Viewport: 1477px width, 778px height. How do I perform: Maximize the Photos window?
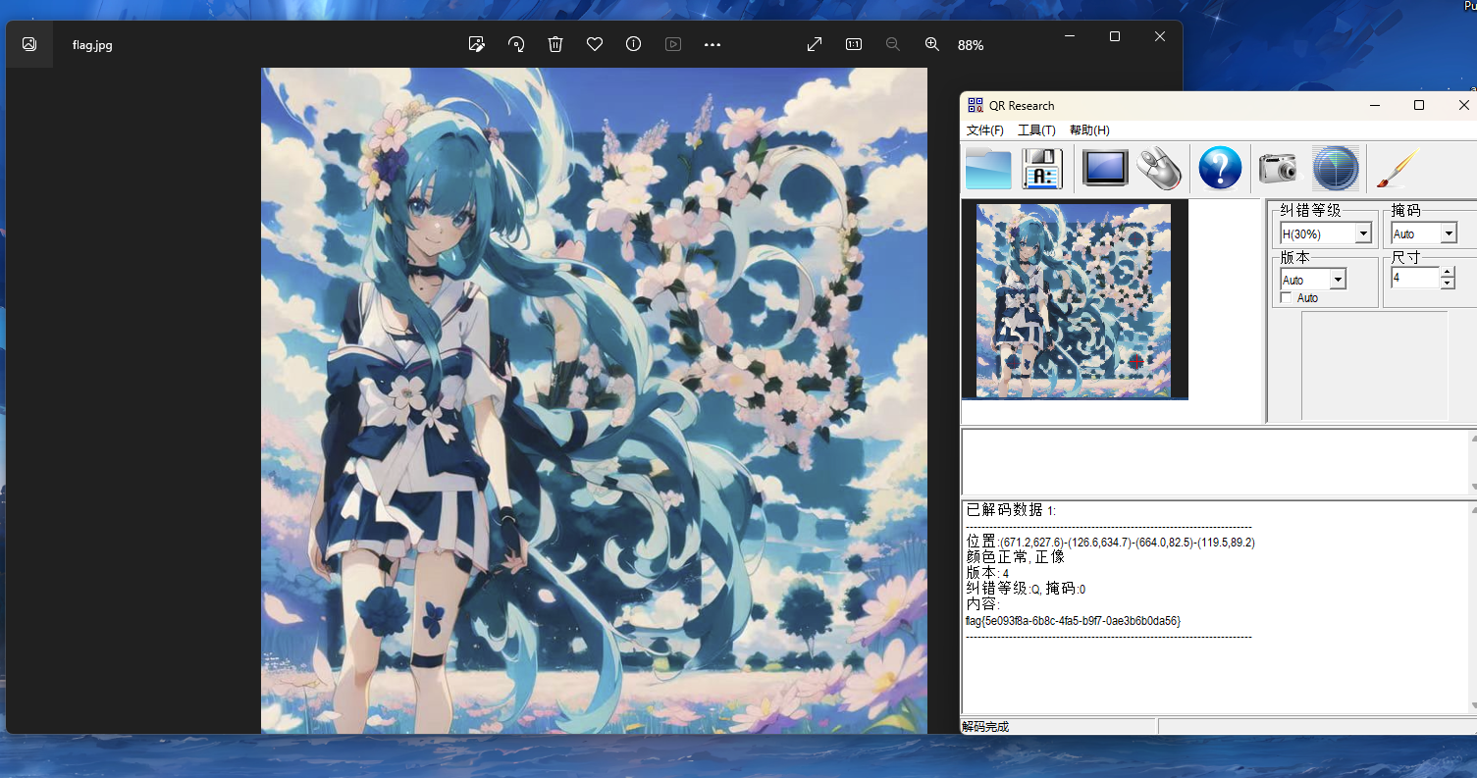click(1115, 36)
